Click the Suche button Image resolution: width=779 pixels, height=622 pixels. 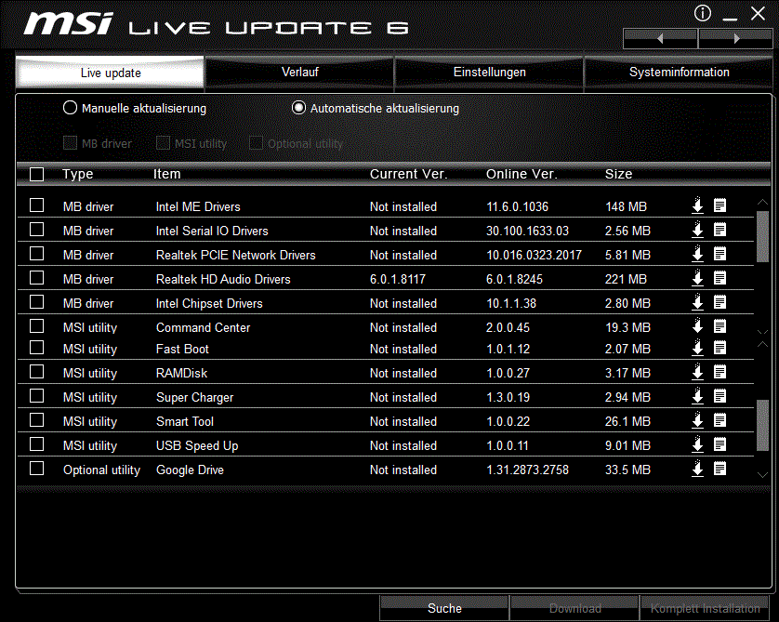(444, 608)
